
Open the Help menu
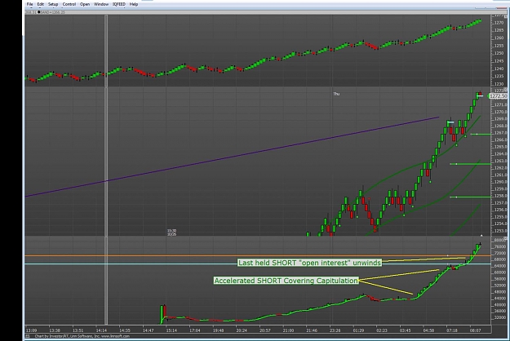tap(134, 4)
